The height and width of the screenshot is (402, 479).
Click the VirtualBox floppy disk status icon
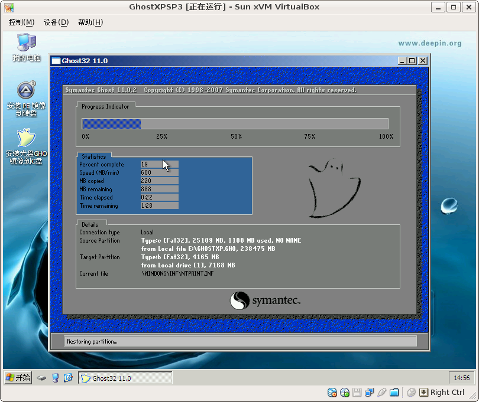pos(357,393)
